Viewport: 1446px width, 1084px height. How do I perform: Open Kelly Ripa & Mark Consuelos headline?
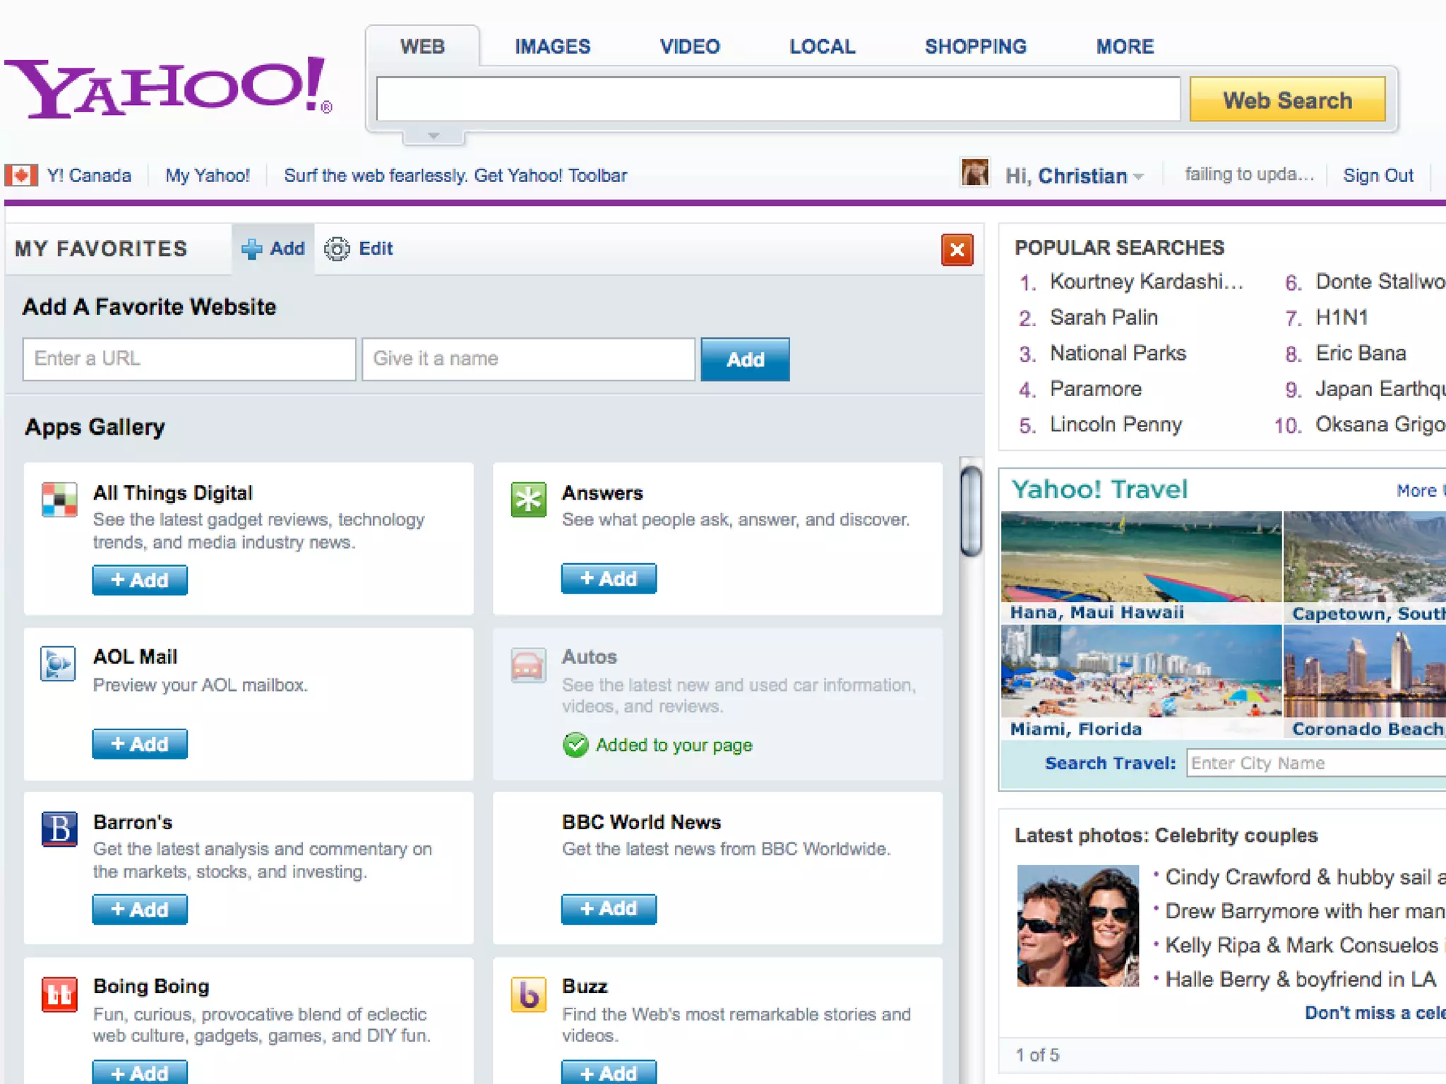(1305, 945)
